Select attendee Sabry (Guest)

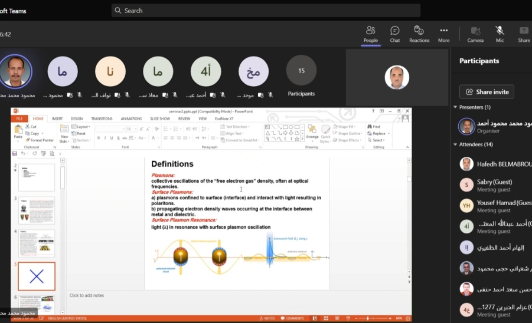495,185
